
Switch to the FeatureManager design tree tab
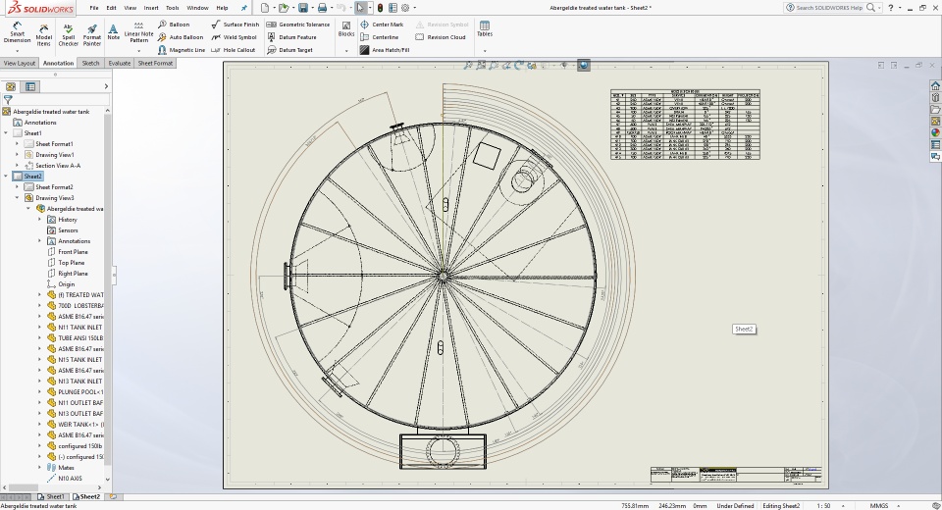point(11,86)
